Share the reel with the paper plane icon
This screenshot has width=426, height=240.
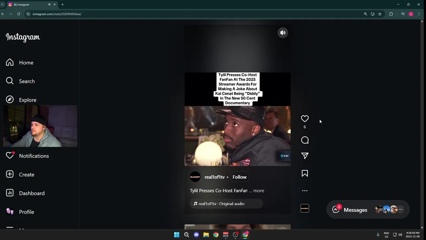(x=305, y=156)
